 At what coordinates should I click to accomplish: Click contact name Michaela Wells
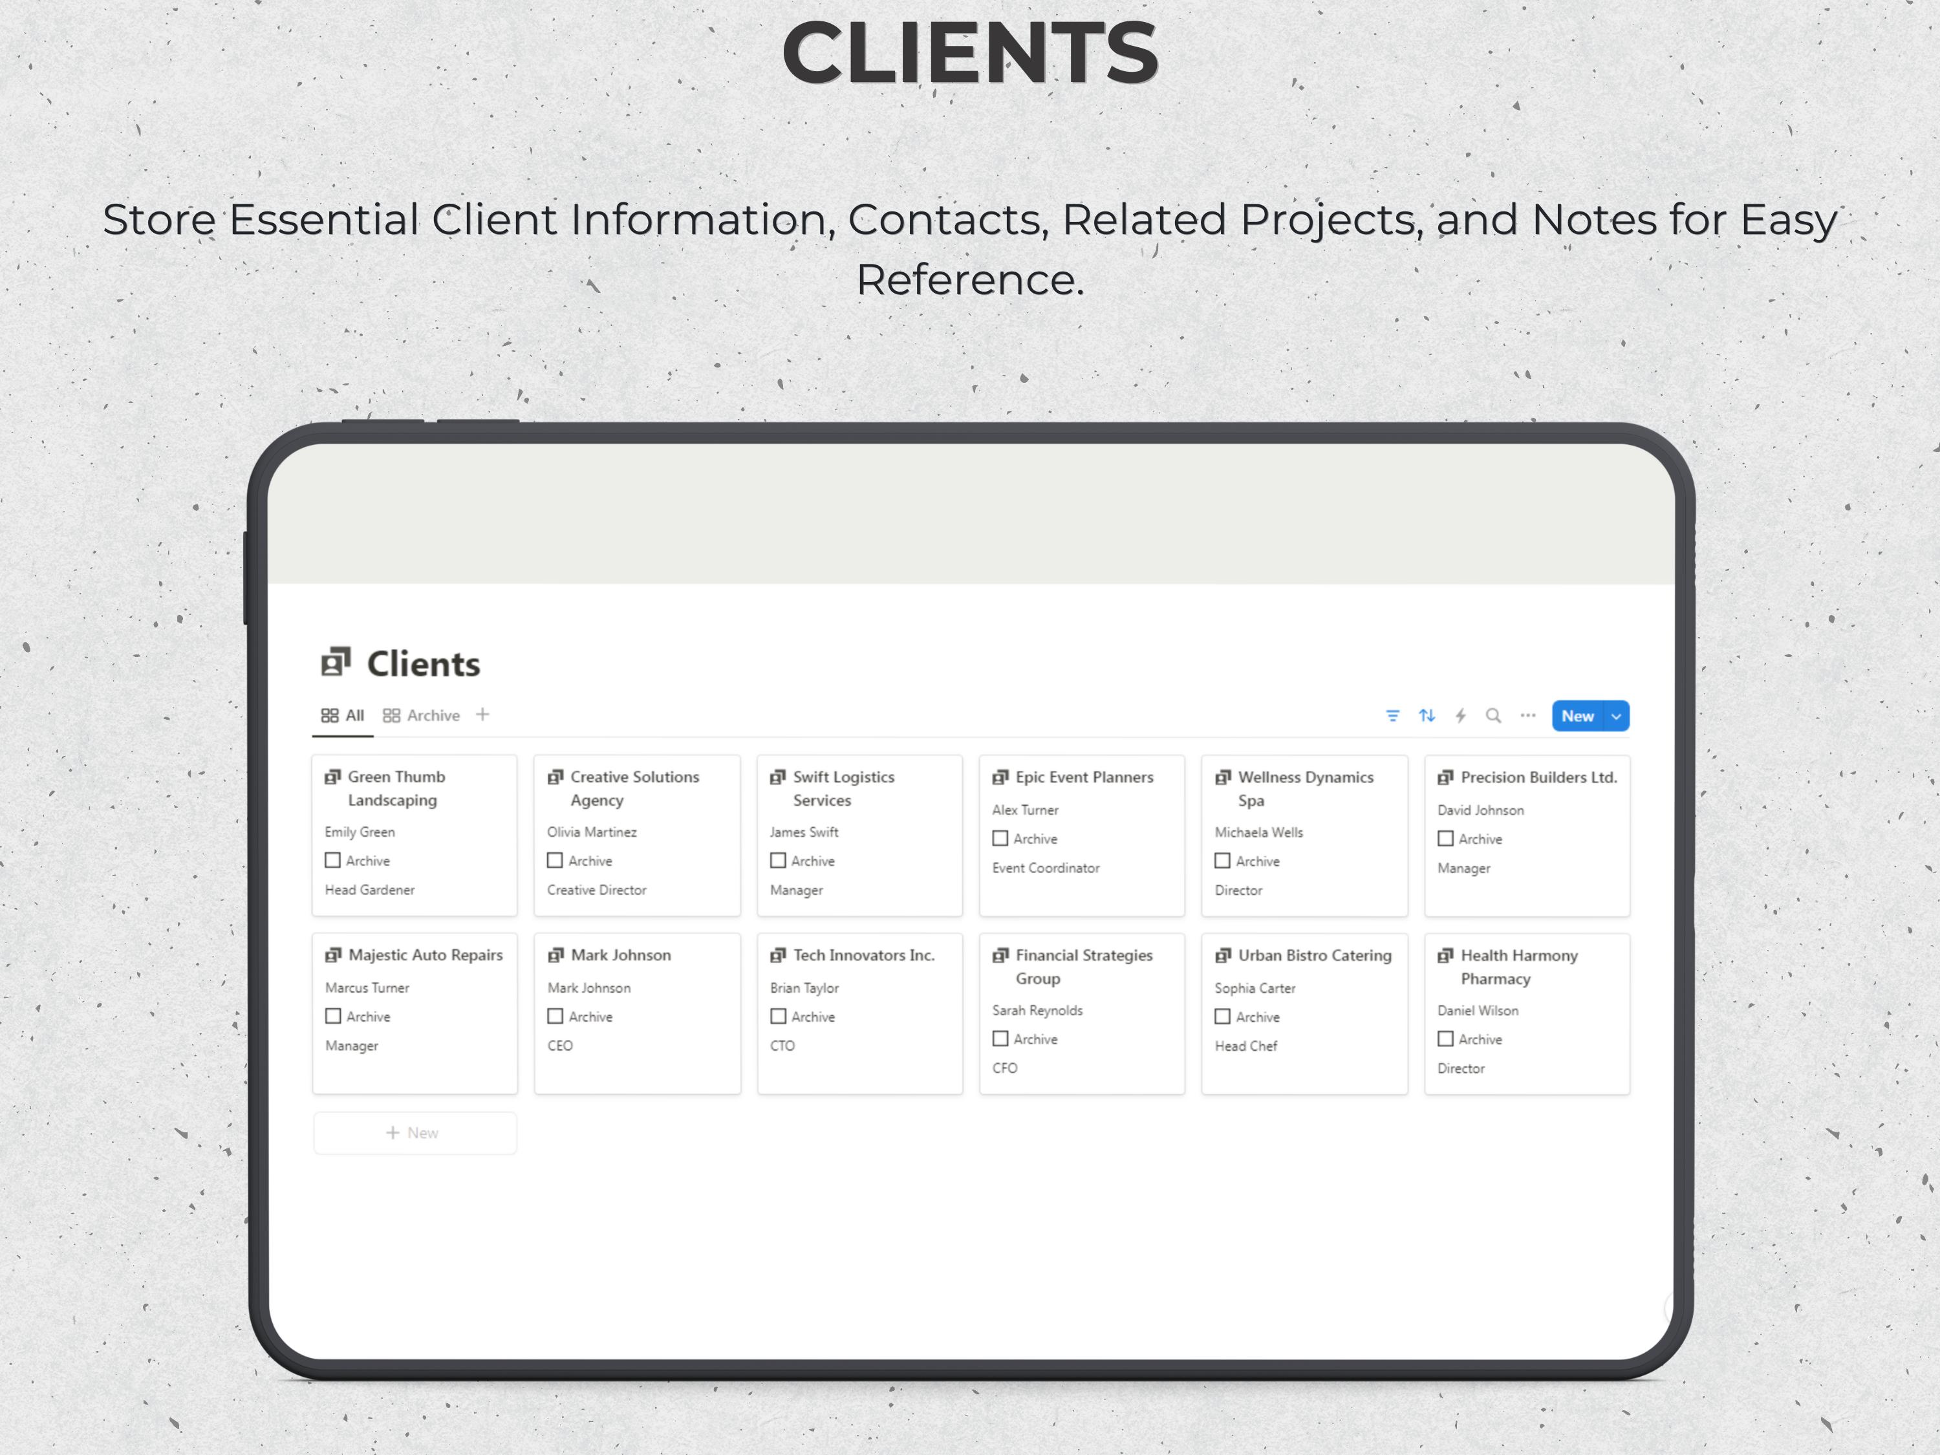pyautogui.click(x=1258, y=832)
